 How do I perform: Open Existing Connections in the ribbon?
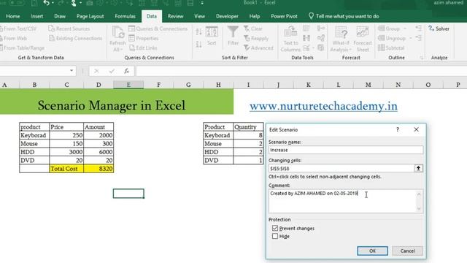coord(75,38)
